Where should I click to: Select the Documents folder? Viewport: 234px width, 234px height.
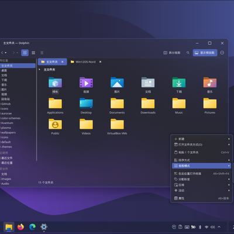pyautogui.click(x=117, y=104)
